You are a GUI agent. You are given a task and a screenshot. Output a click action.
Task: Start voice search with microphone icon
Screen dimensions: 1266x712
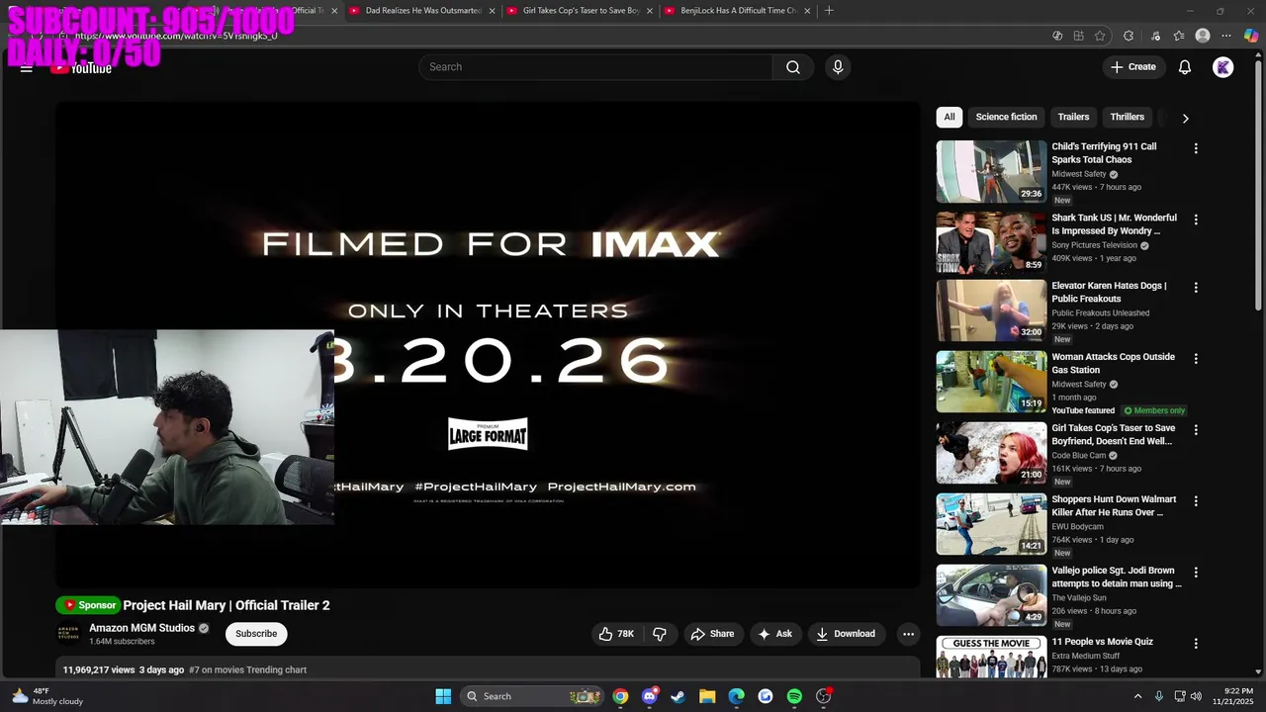(x=838, y=67)
